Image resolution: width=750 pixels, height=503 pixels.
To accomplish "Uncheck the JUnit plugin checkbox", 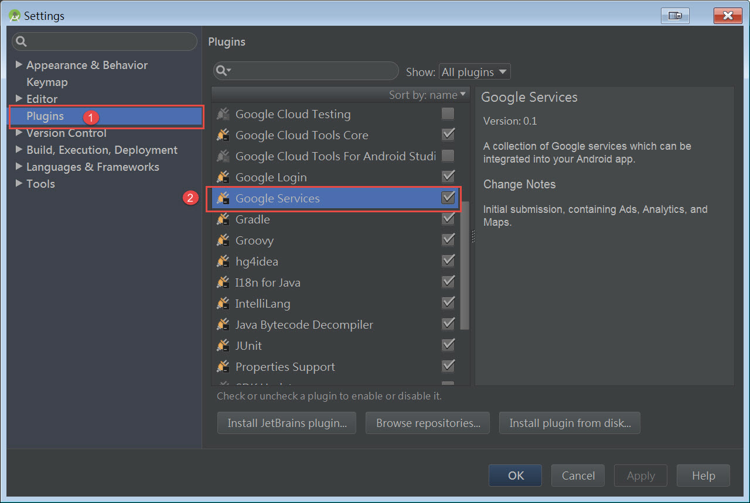I will click(x=448, y=345).
